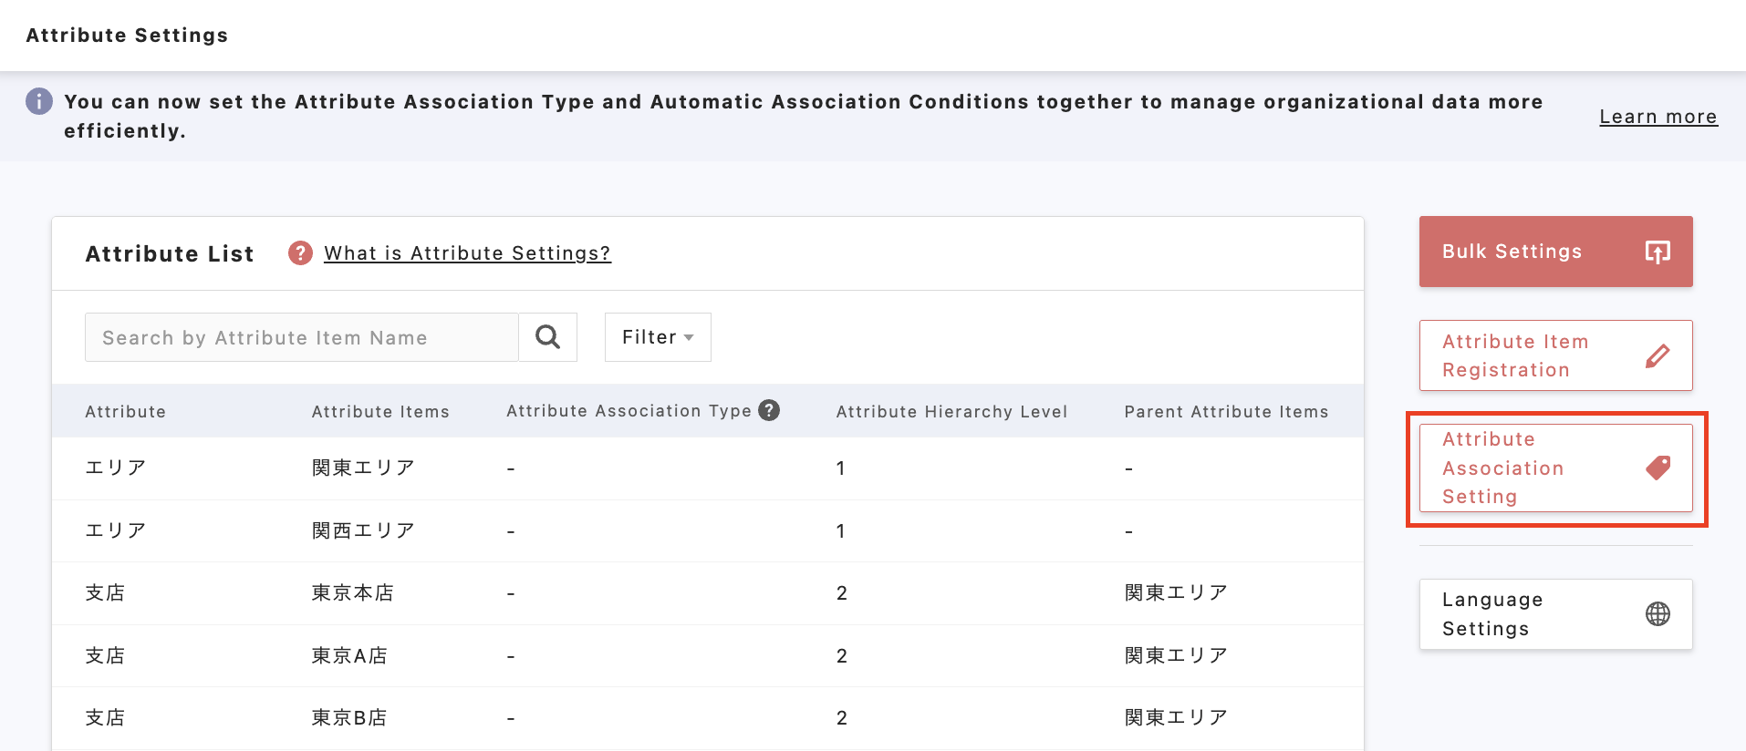The image size is (1746, 751).
Task: Click the magnifying glass search icon
Action: [x=547, y=337]
